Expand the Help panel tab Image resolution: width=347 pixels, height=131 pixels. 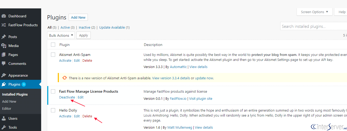click(x=341, y=12)
